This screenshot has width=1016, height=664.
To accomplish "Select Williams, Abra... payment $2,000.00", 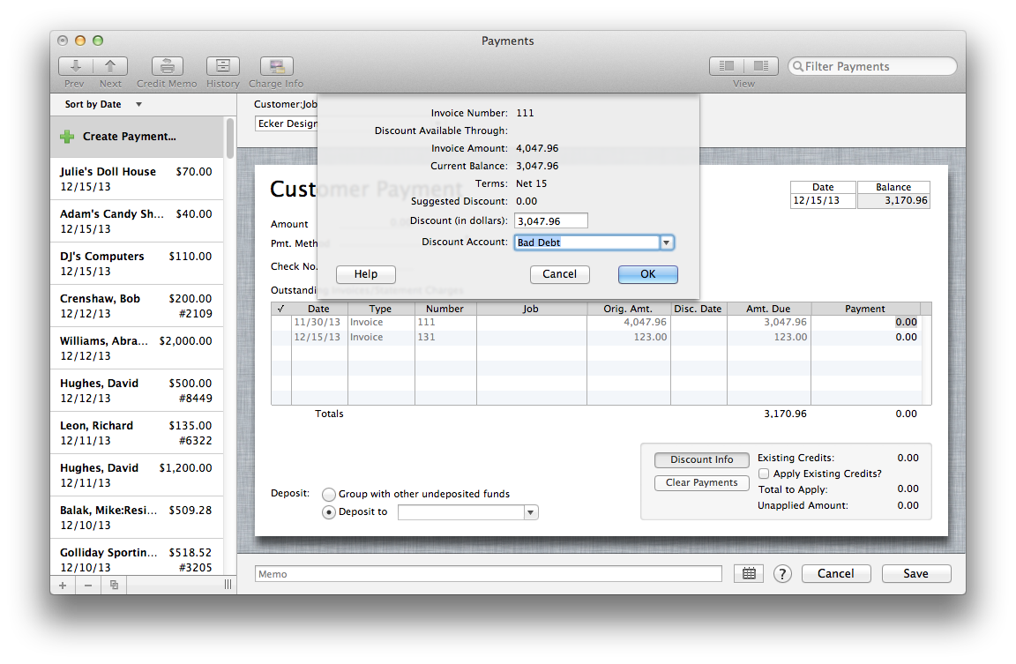I will [137, 347].
